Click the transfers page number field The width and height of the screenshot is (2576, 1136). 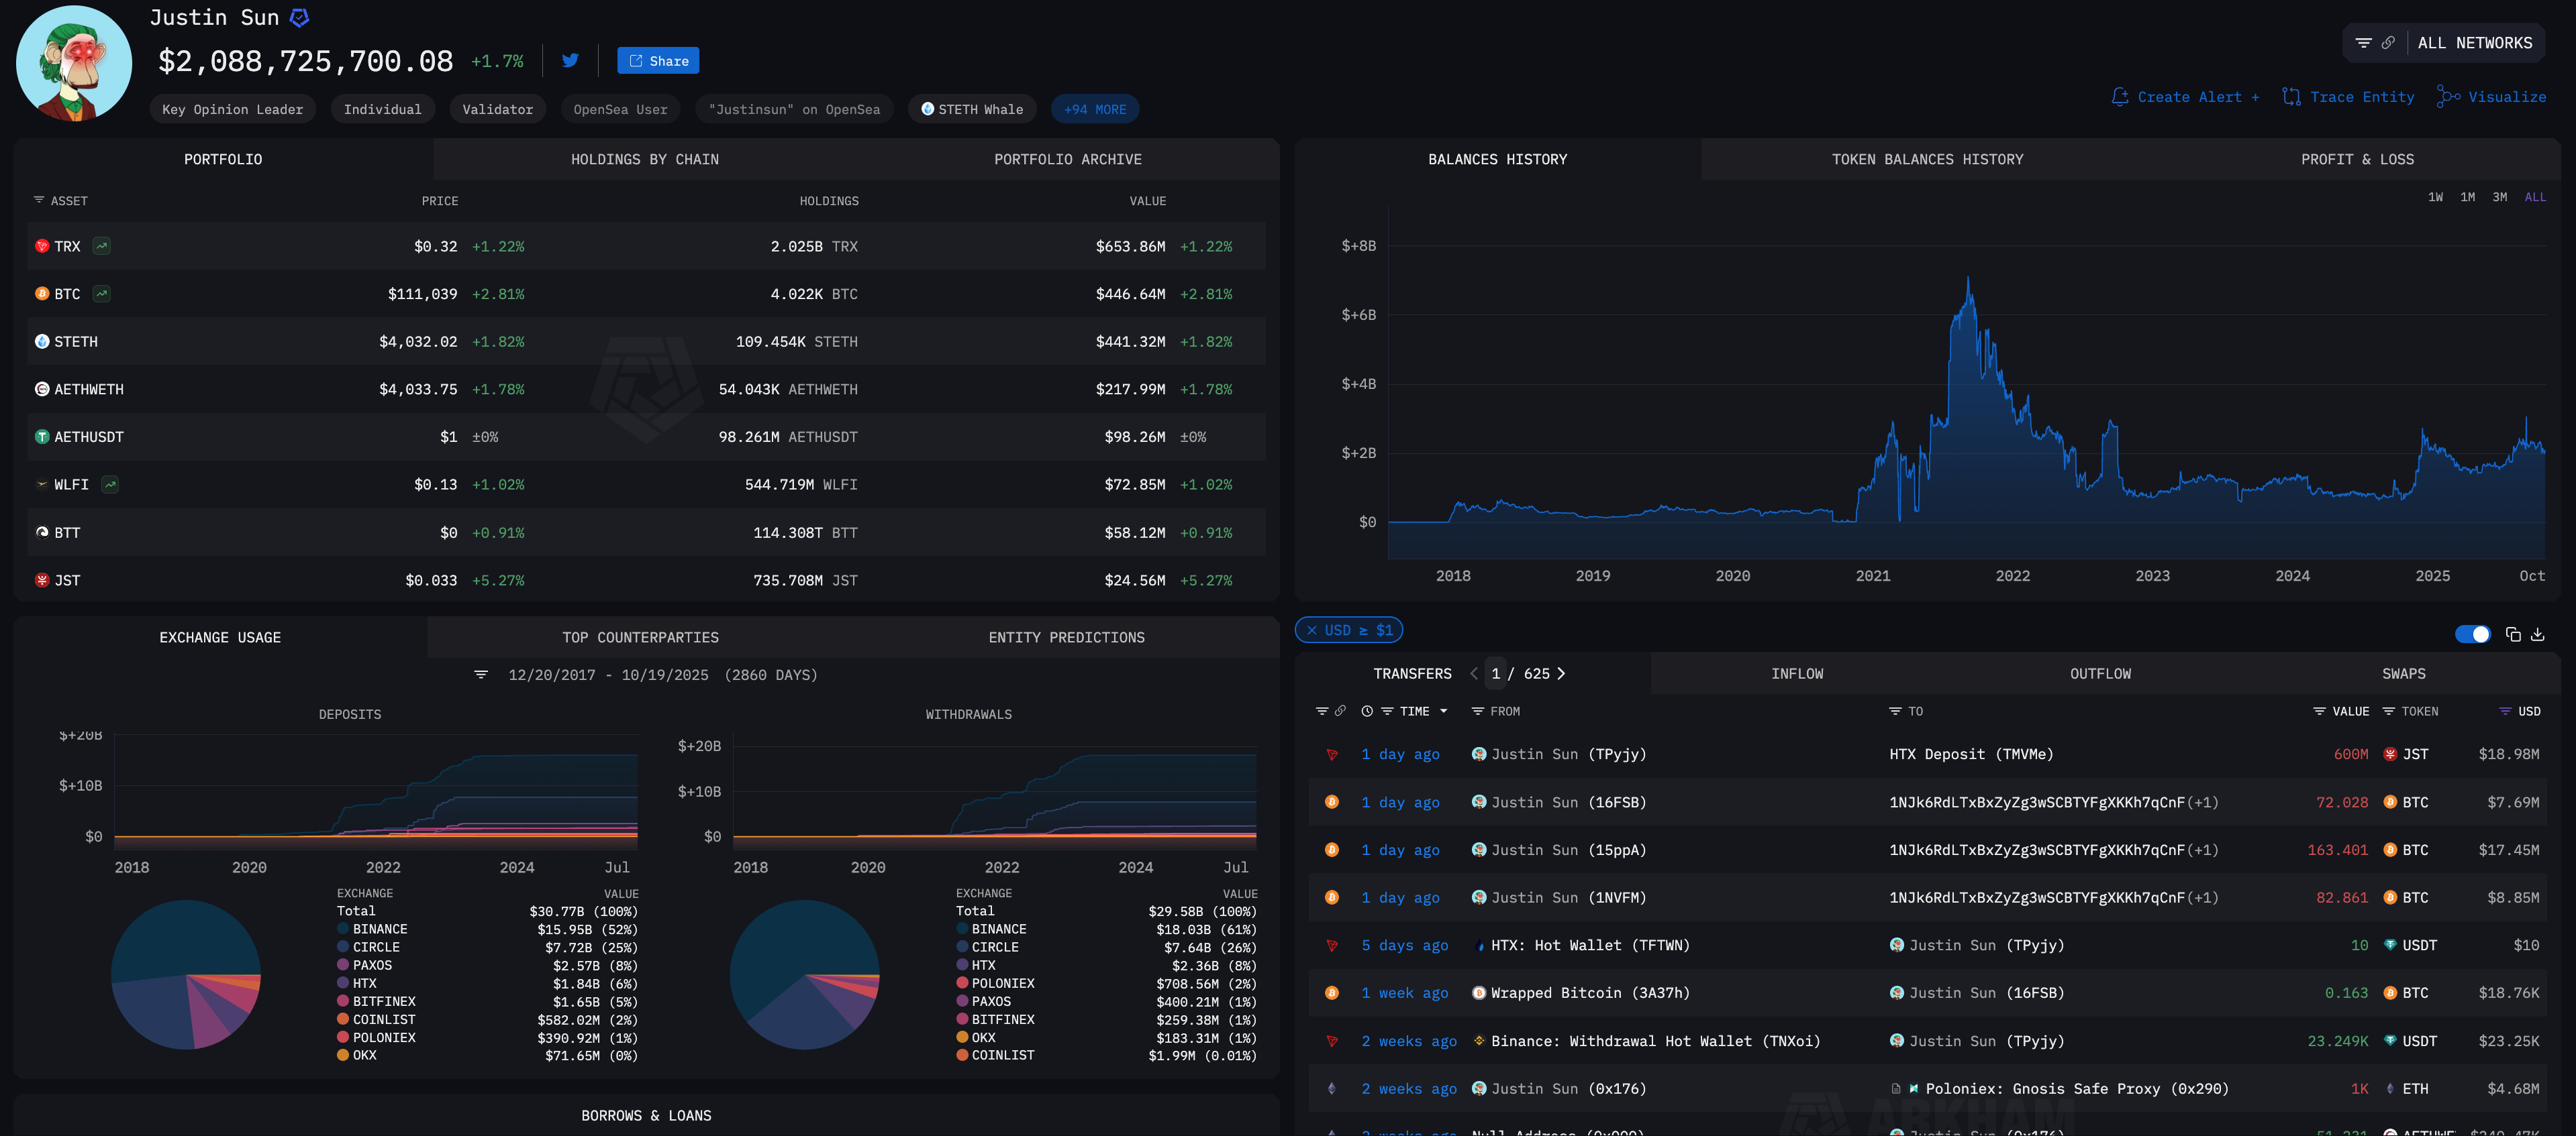coord(1496,673)
